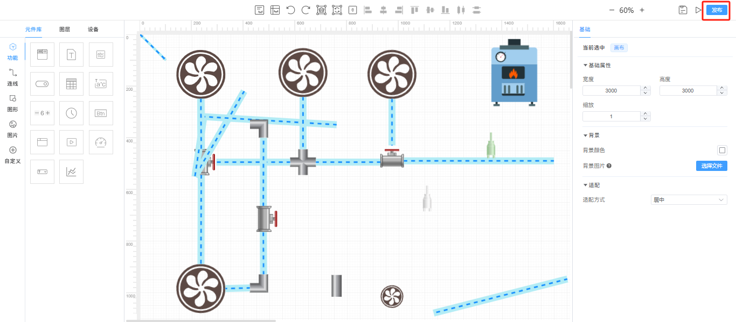Click the blue 发布 button
The width and height of the screenshot is (736, 322).
point(716,10)
